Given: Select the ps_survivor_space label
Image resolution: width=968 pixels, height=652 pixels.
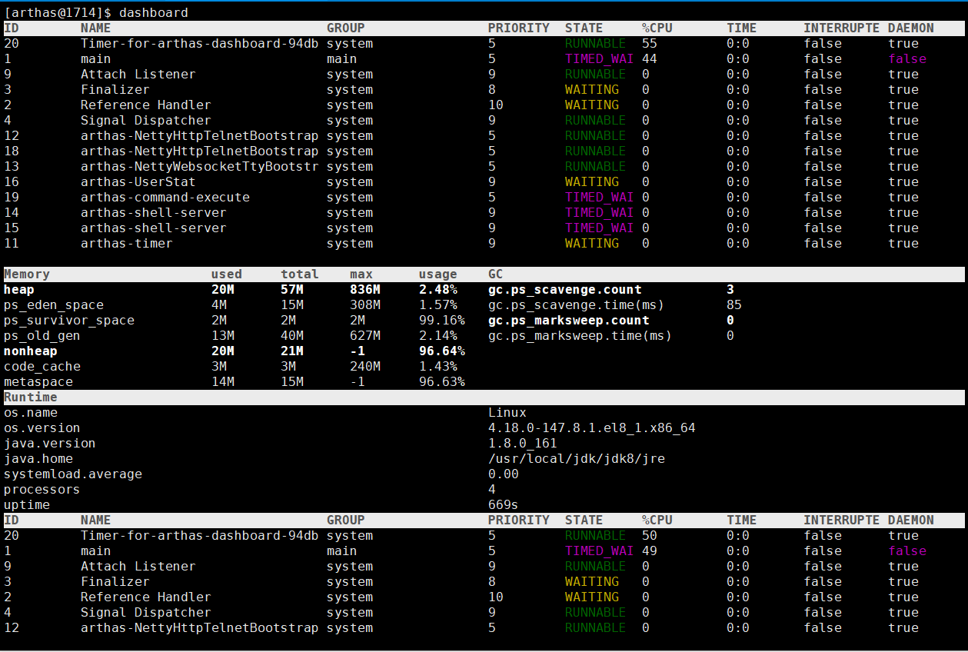Looking at the screenshot, I should [69, 321].
